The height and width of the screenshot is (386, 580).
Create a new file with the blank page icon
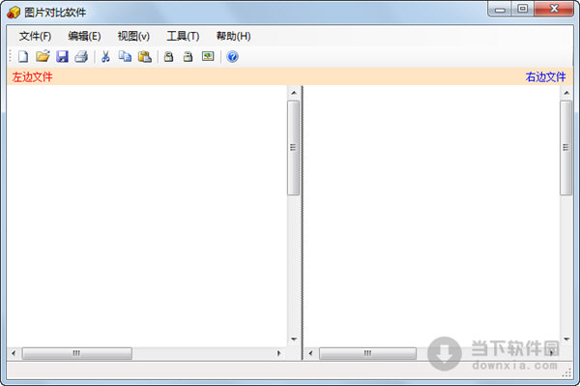[x=23, y=57]
